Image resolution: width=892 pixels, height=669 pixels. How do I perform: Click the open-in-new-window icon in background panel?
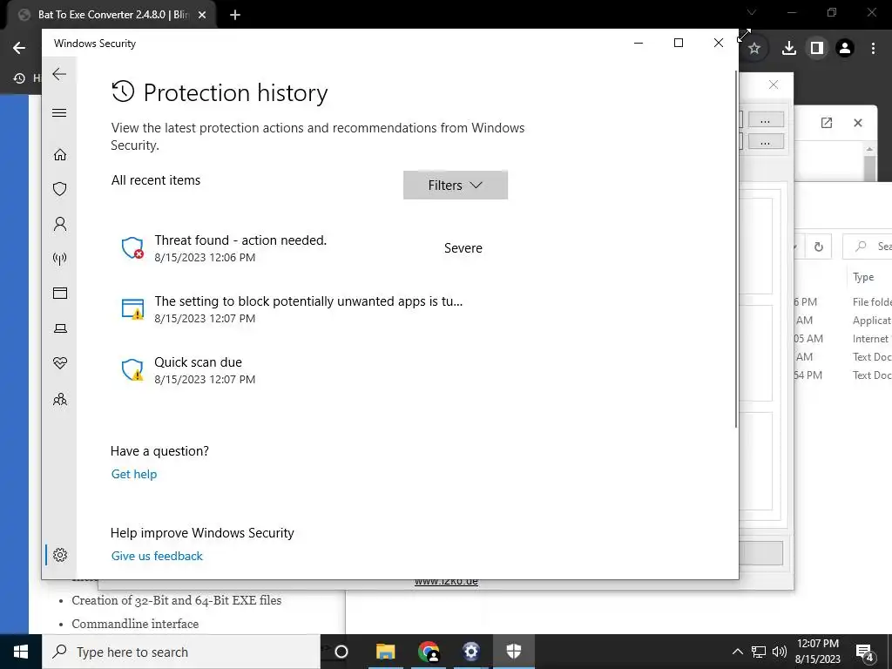(x=827, y=122)
